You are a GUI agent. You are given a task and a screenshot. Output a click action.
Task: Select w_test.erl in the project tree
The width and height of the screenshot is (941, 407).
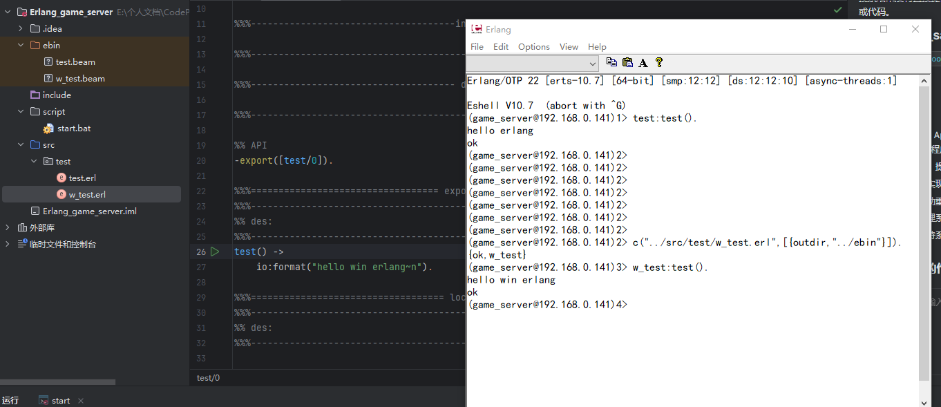pos(87,195)
